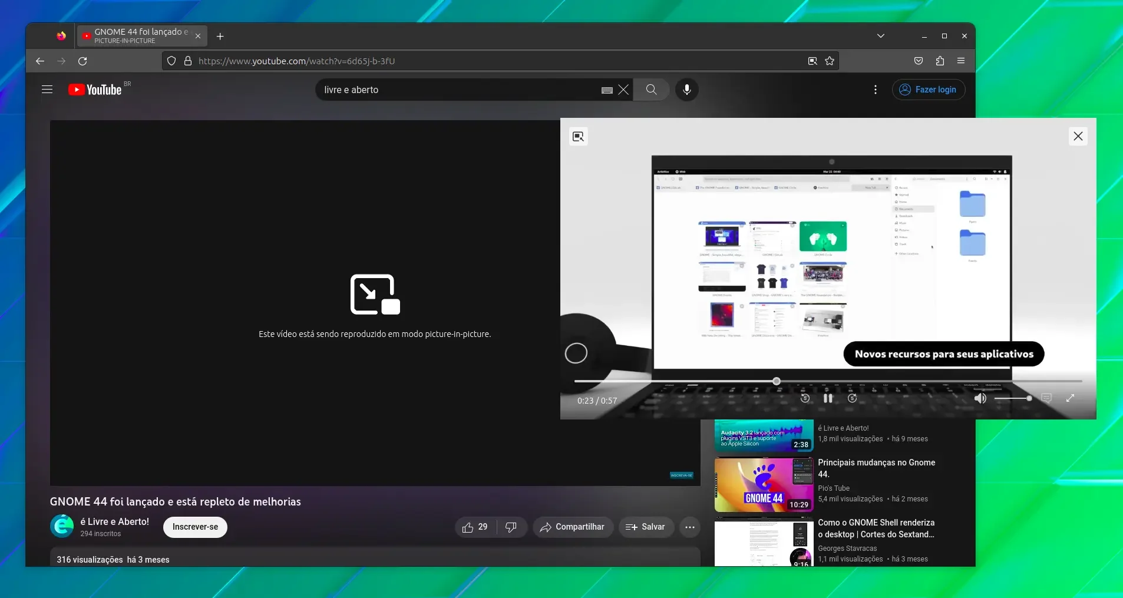Seek on the PiP video progress bar
The image size is (1123, 598).
point(828,381)
